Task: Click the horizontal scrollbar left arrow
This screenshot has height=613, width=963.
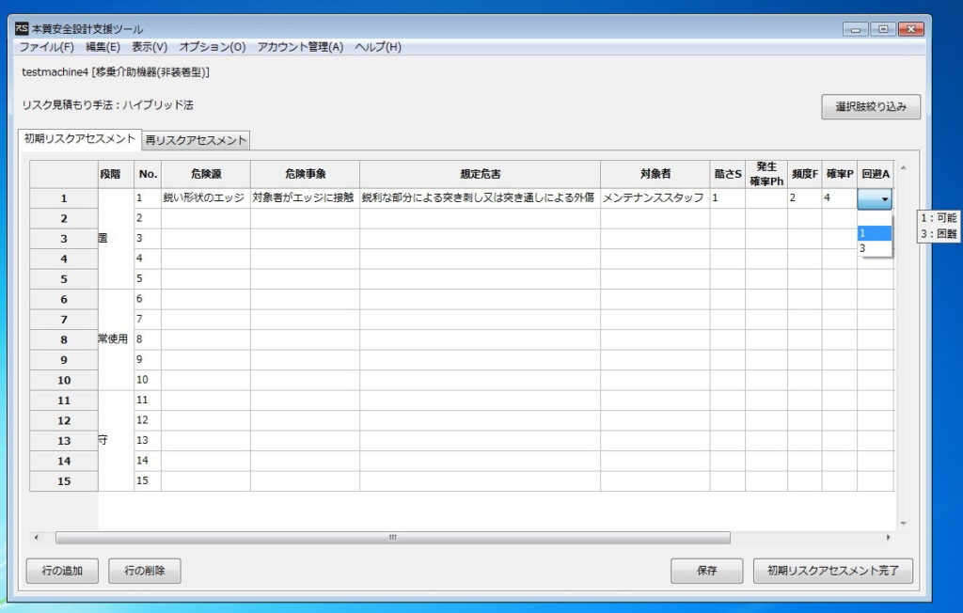Action: coord(37,538)
